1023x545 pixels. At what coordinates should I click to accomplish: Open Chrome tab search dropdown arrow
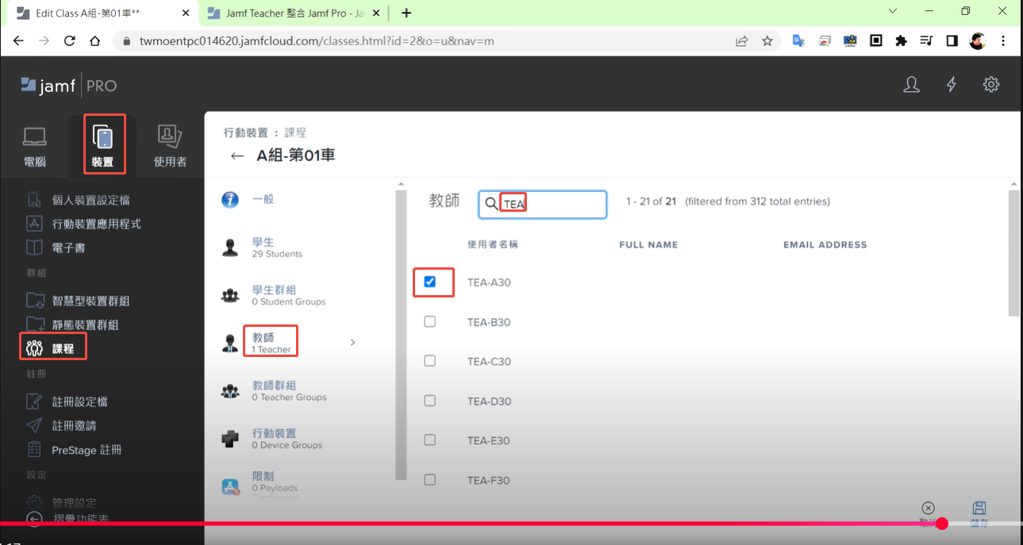[893, 12]
